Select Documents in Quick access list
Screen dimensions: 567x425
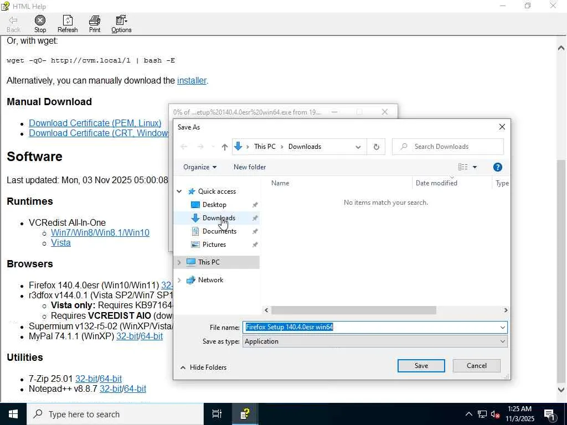(x=219, y=231)
